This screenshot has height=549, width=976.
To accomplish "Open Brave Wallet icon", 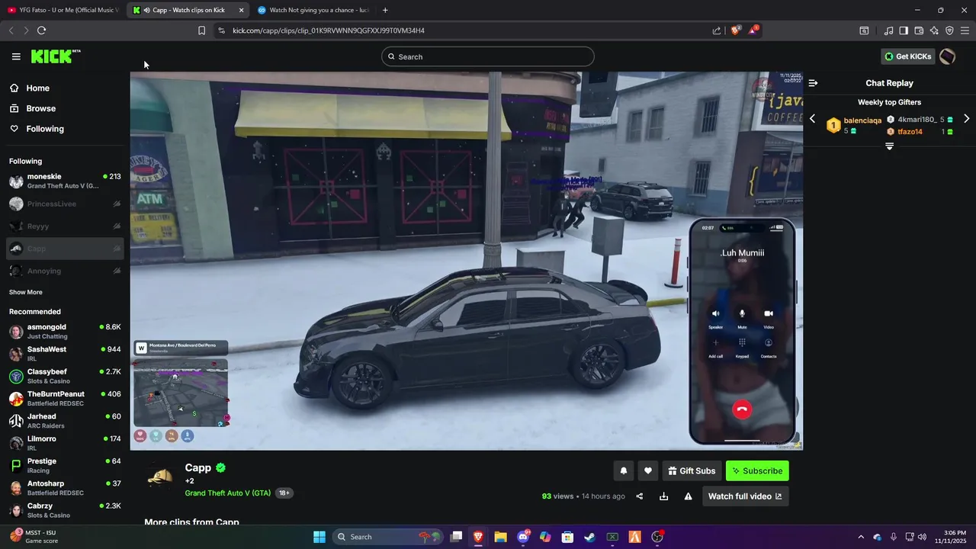I will 919,30.
